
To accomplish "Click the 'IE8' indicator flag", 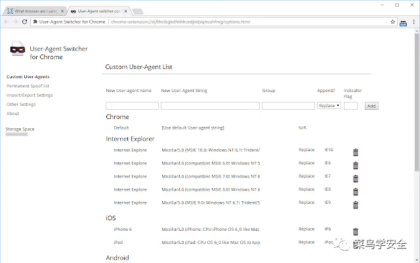I will (327, 189).
